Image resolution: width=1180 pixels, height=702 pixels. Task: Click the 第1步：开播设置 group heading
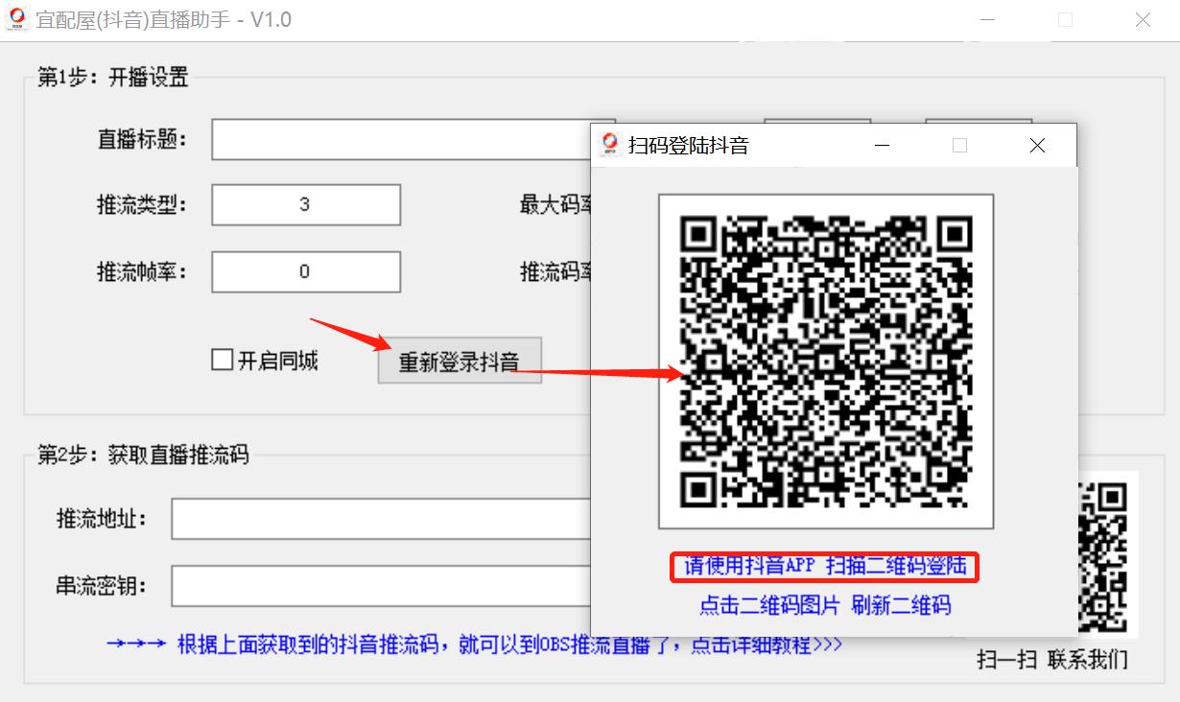[x=113, y=78]
